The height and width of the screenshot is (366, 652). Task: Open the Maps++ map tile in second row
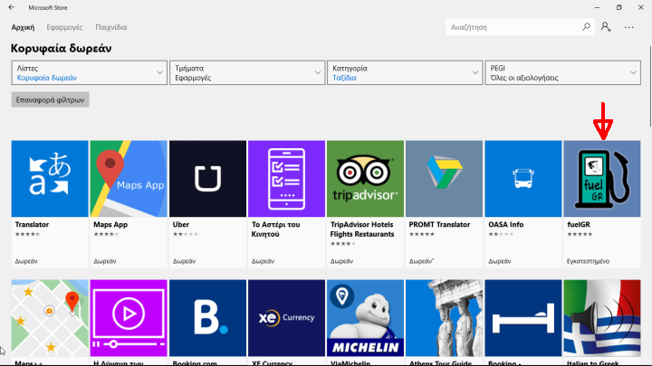50,318
